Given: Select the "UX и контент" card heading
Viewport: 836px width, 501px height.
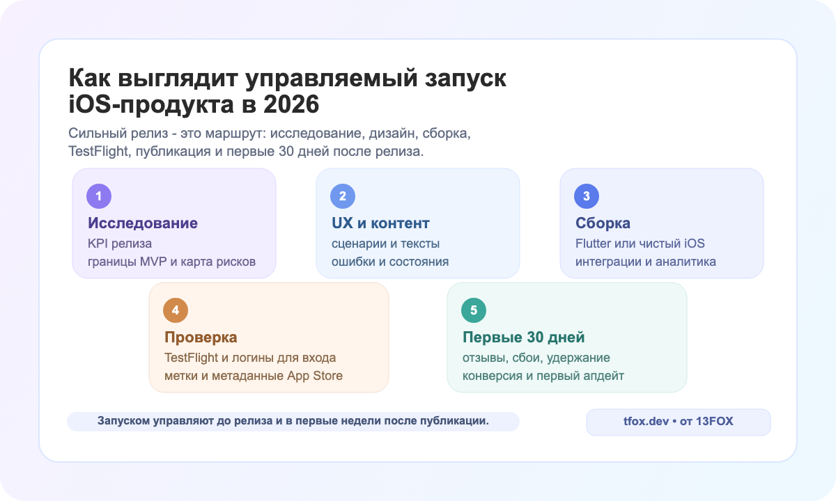Looking at the screenshot, I should 380,223.
